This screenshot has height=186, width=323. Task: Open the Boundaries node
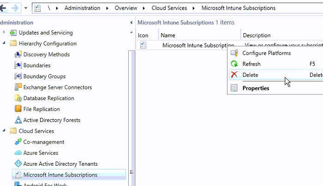pos(37,65)
